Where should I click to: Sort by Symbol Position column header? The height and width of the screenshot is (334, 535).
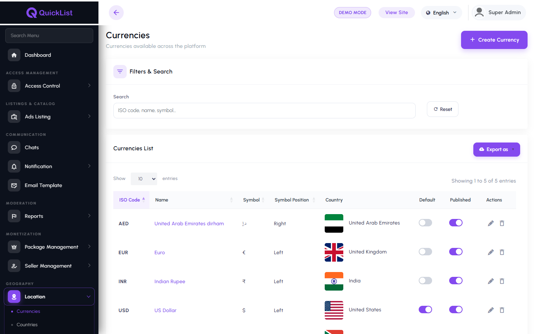[294, 200]
